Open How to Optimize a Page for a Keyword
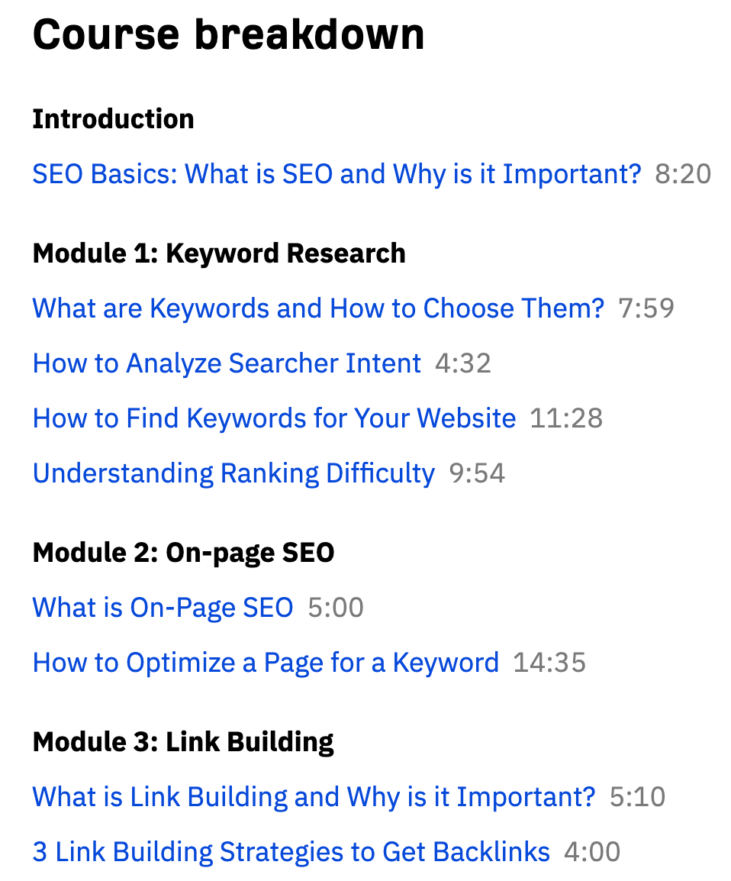 coord(266,663)
